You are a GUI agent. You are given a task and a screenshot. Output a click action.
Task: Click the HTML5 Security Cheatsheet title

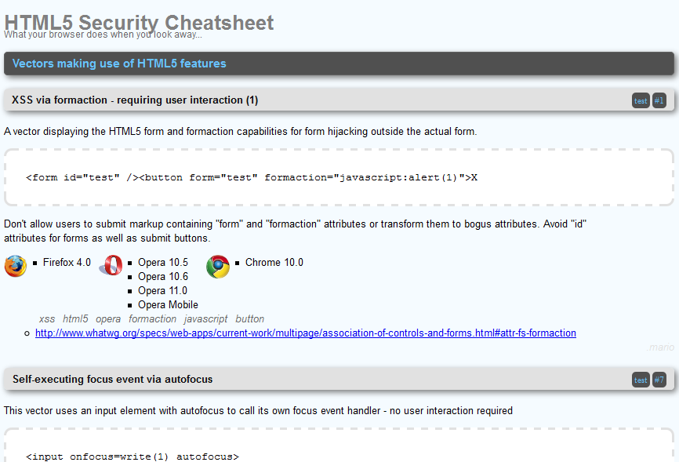[139, 22]
